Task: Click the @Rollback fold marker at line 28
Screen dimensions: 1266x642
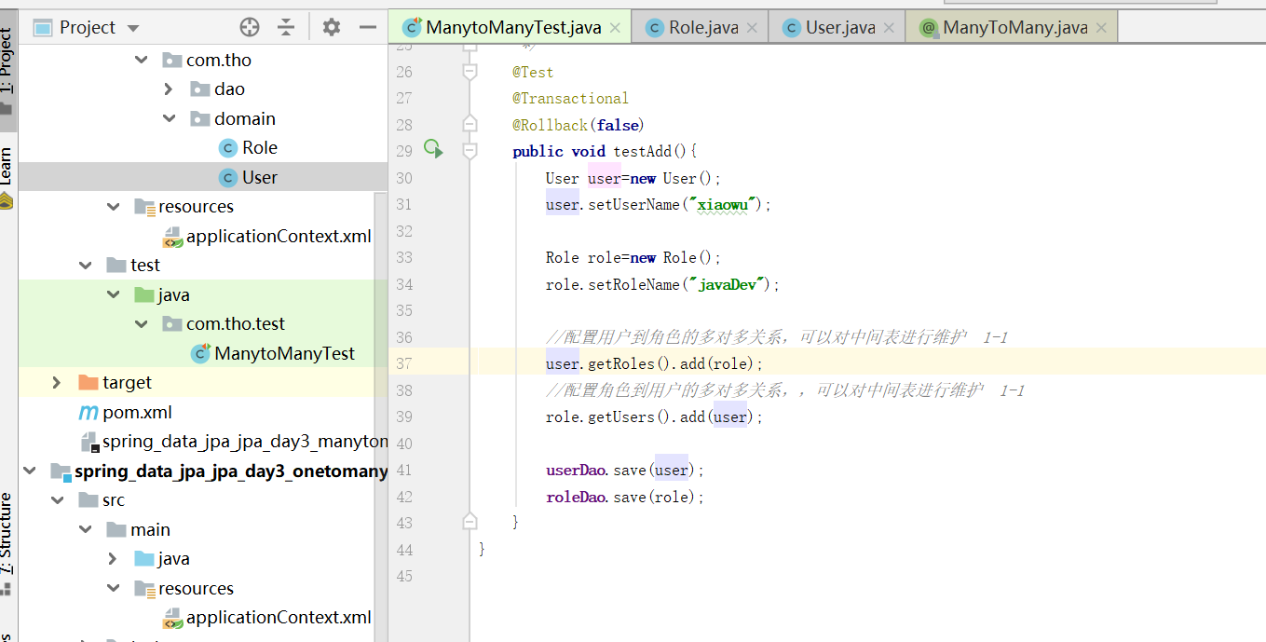Action: [470, 124]
